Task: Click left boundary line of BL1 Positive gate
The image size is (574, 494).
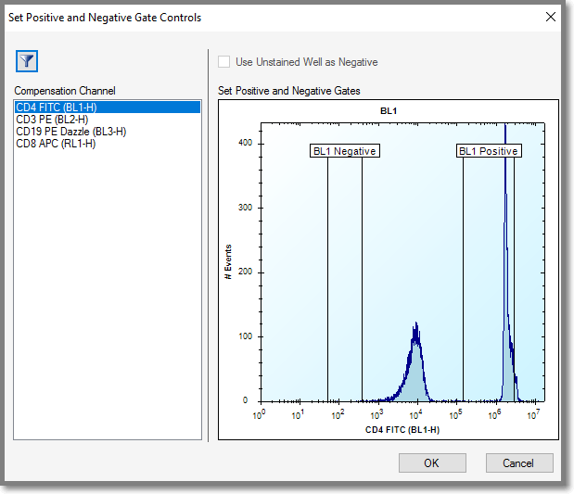Action: coord(464,278)
